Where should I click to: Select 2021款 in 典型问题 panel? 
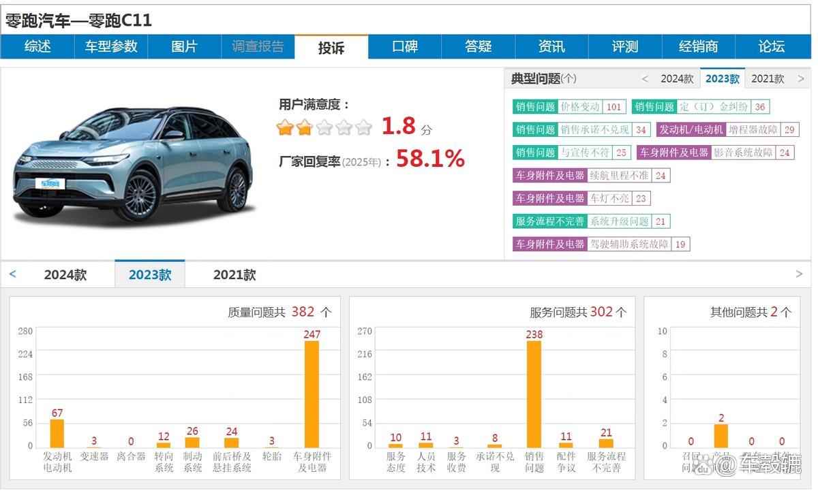768,79
